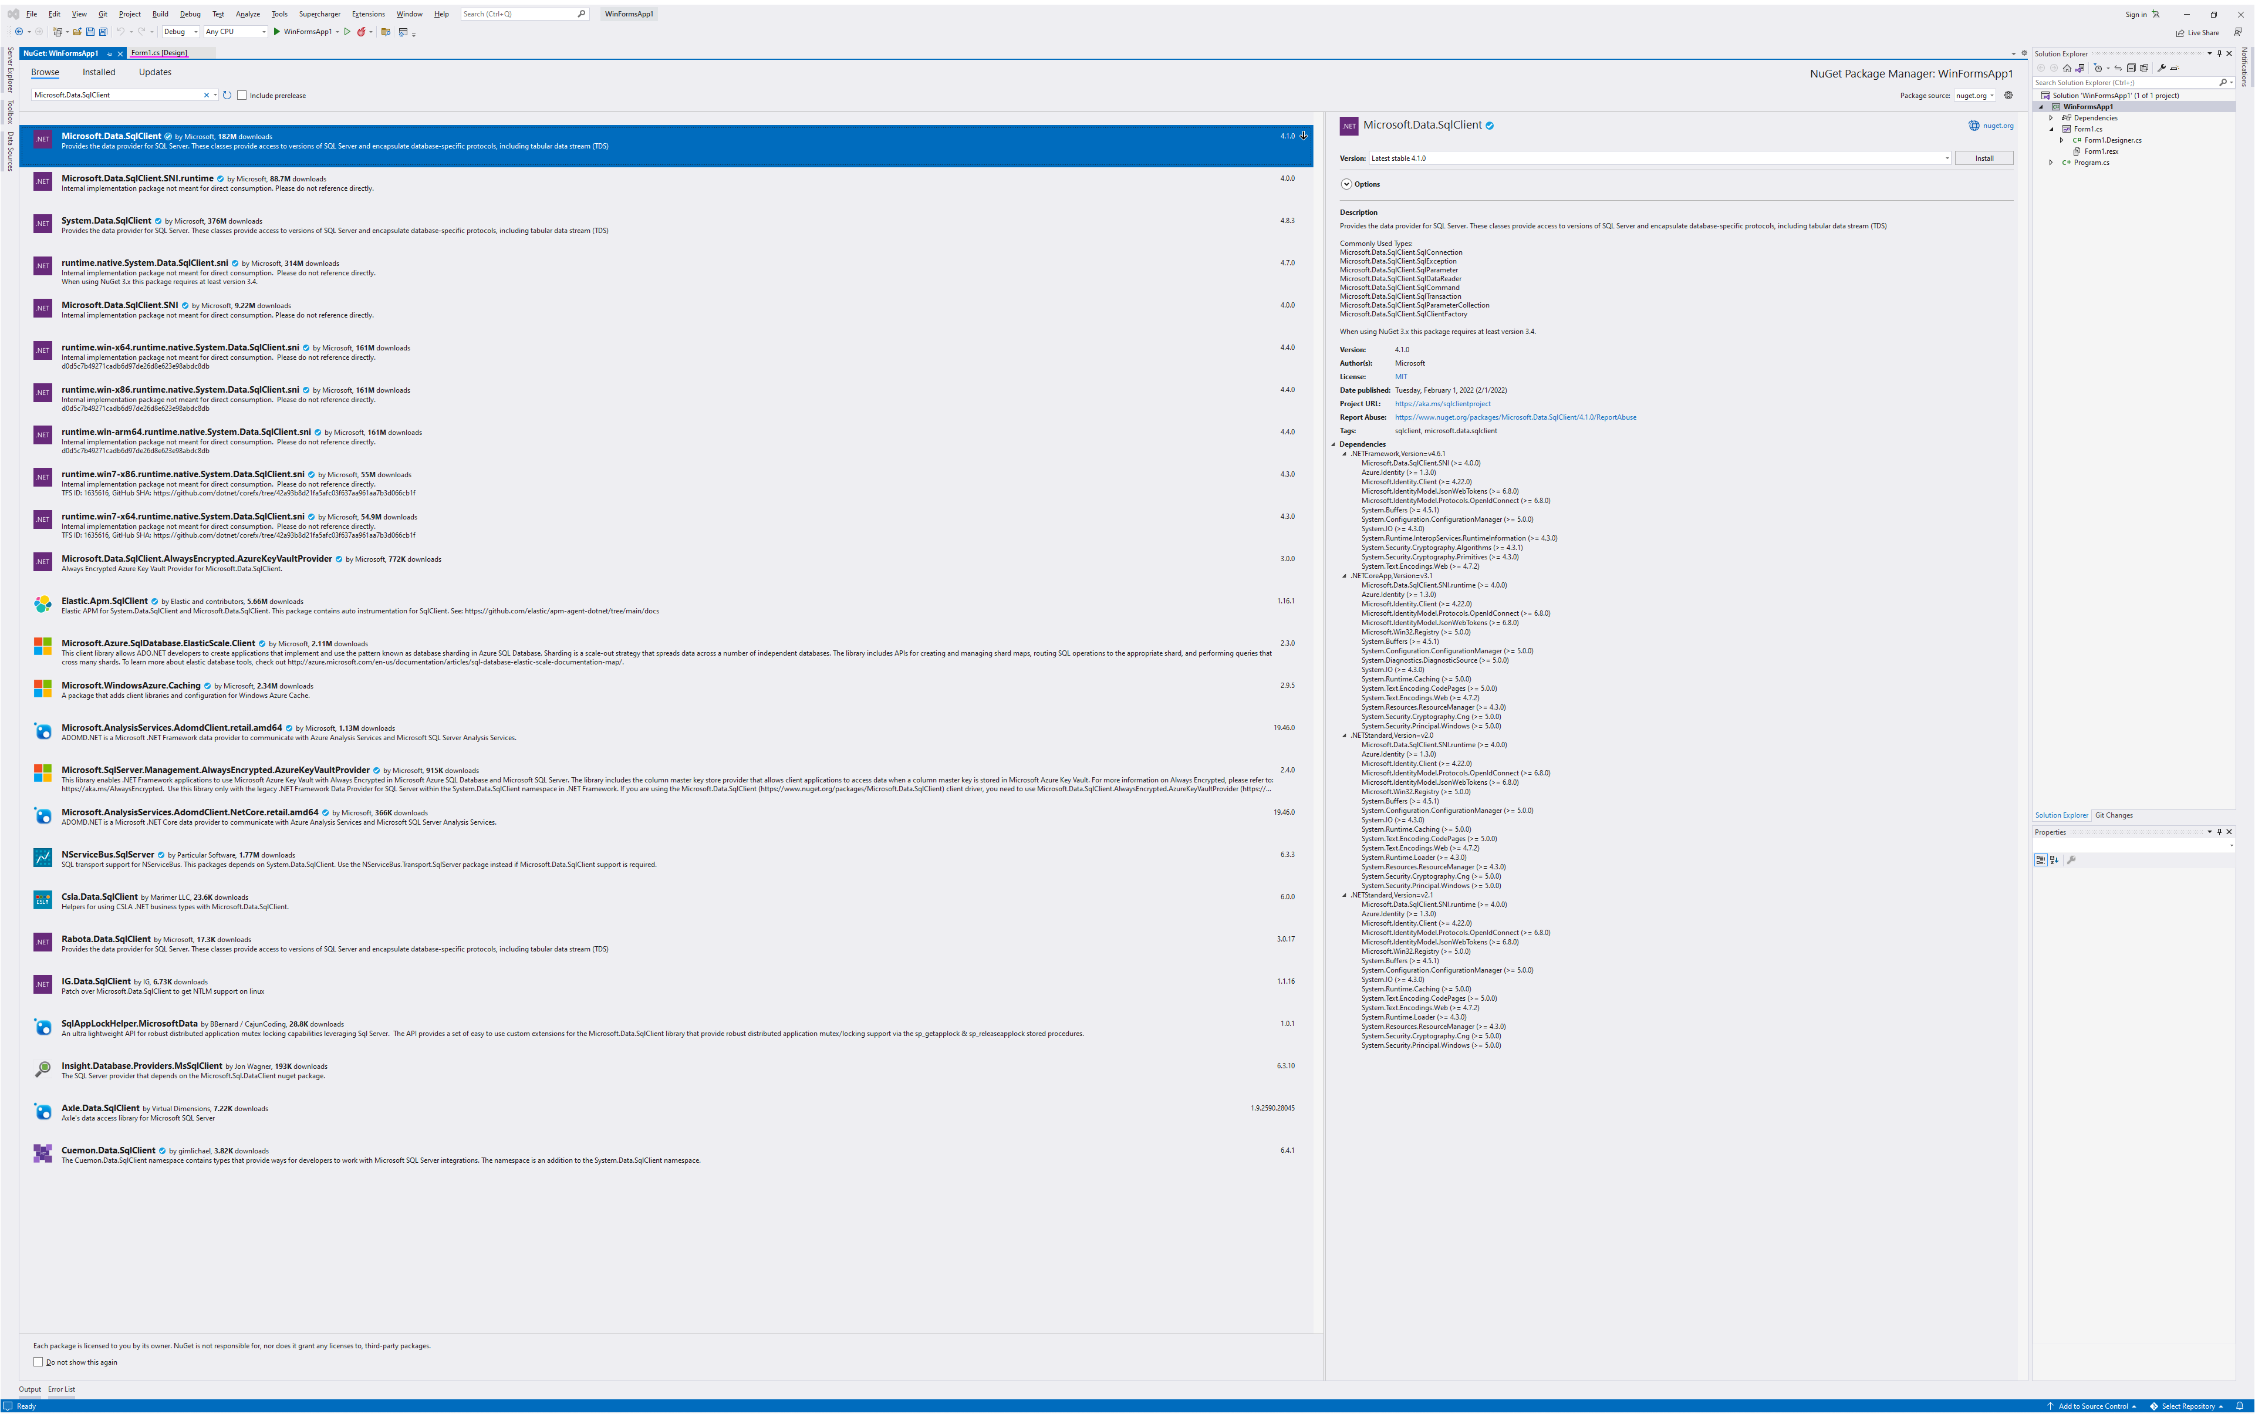Click the Save All toolbar icon
The image size is (2255, 1414).
point(103,32)
